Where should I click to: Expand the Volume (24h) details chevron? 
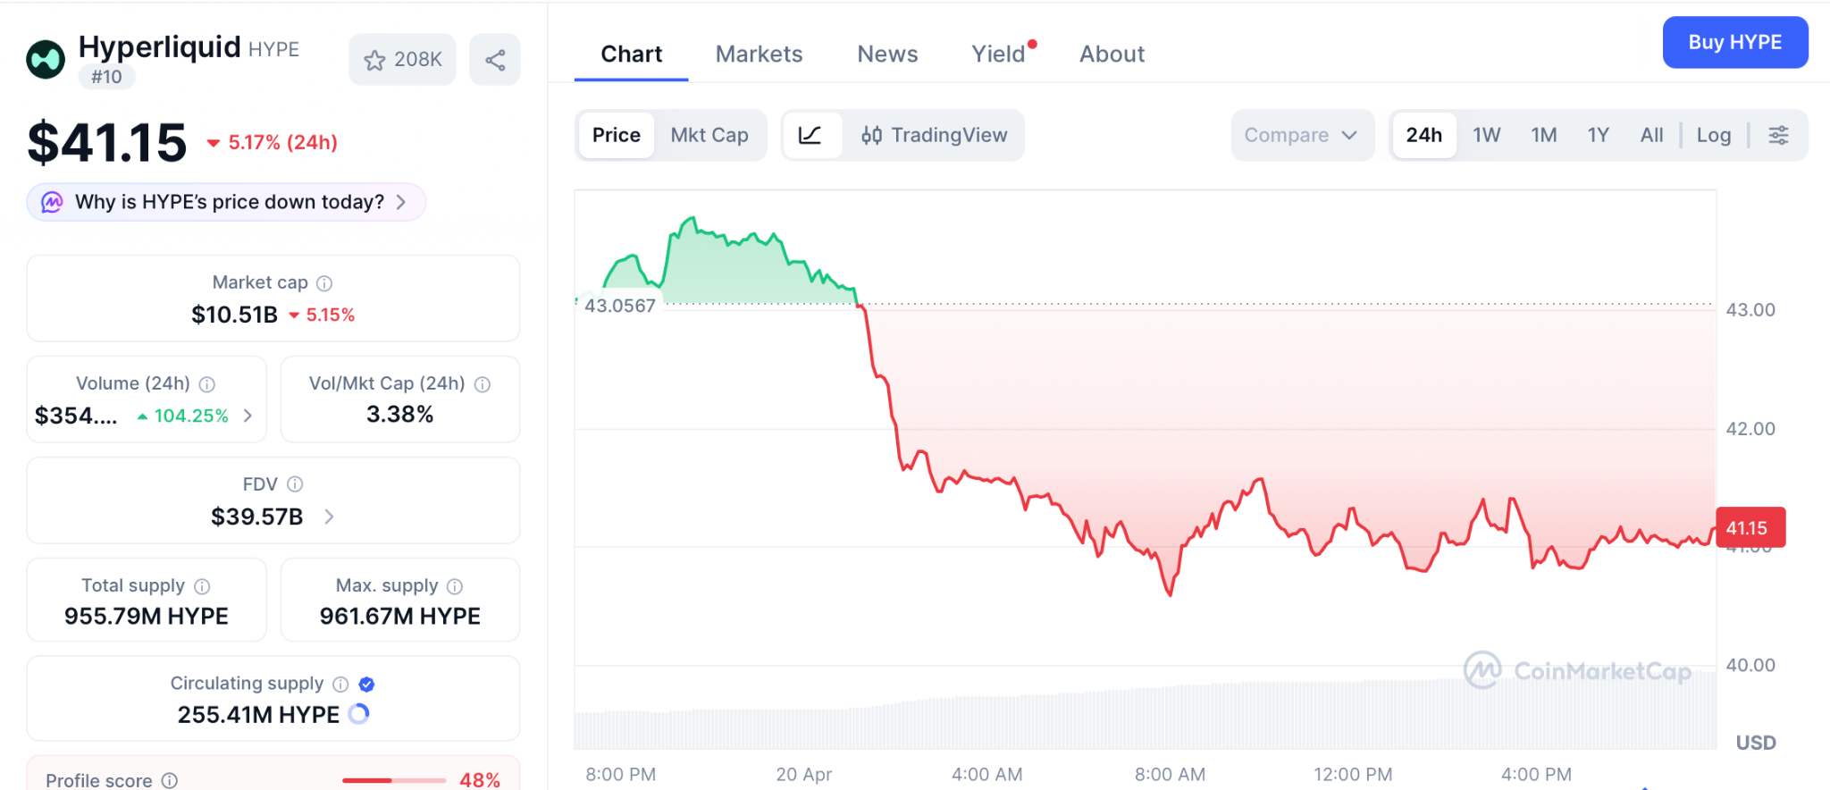point(248,416)
